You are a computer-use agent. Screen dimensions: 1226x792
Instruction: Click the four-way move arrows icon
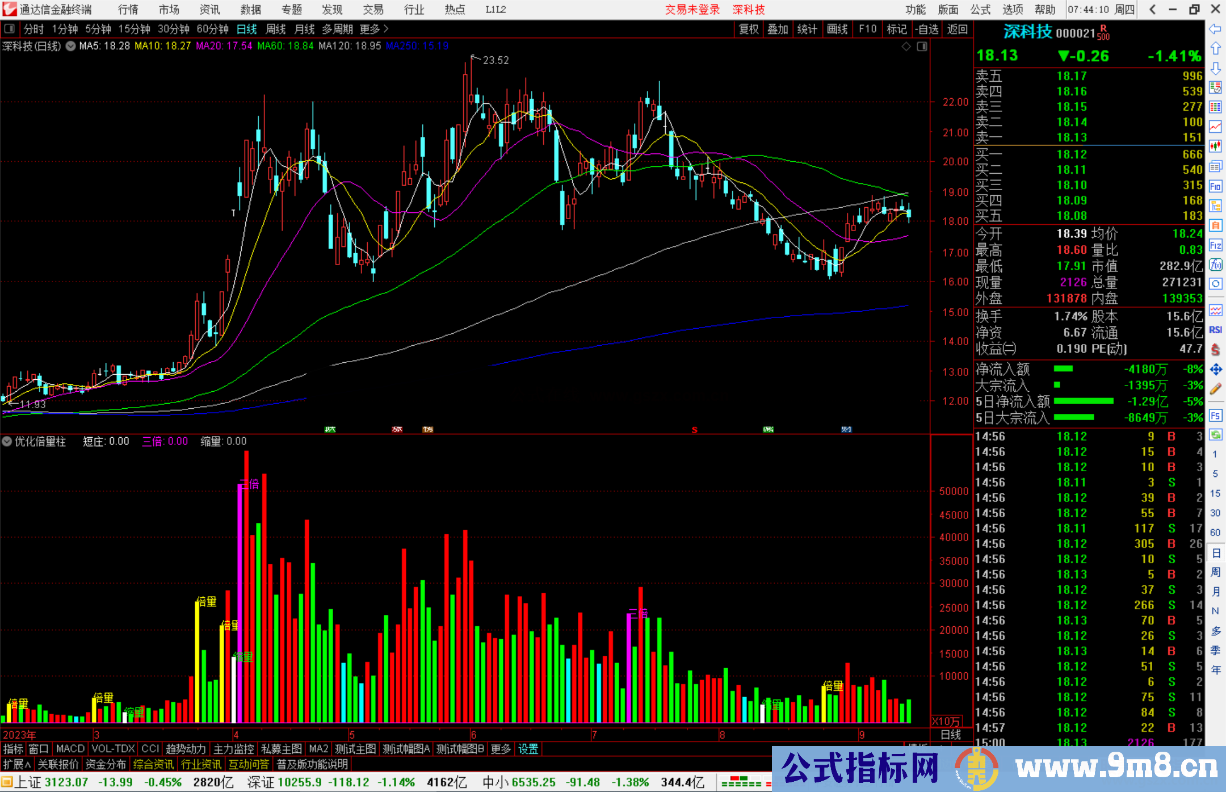tap(1215, 370)
